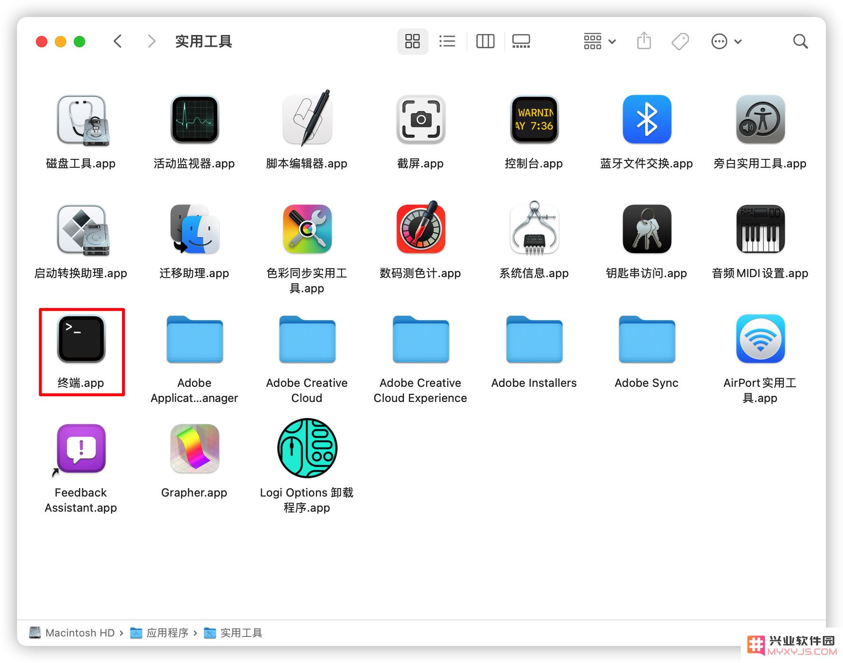Go back using the left chevron
This screenshot has width=843, height=663.
118,41
